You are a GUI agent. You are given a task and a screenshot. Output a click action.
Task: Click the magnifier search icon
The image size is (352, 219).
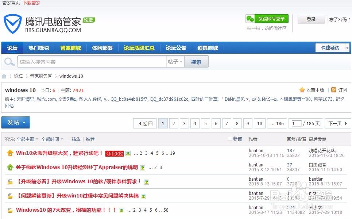[x=9, y=62]
